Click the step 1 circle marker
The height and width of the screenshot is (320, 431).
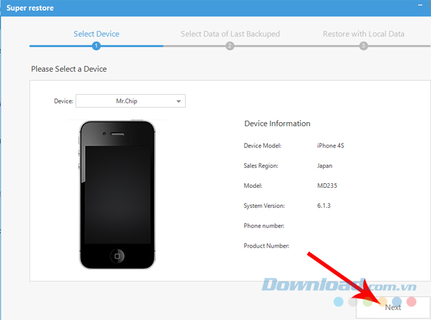[96, 46]
